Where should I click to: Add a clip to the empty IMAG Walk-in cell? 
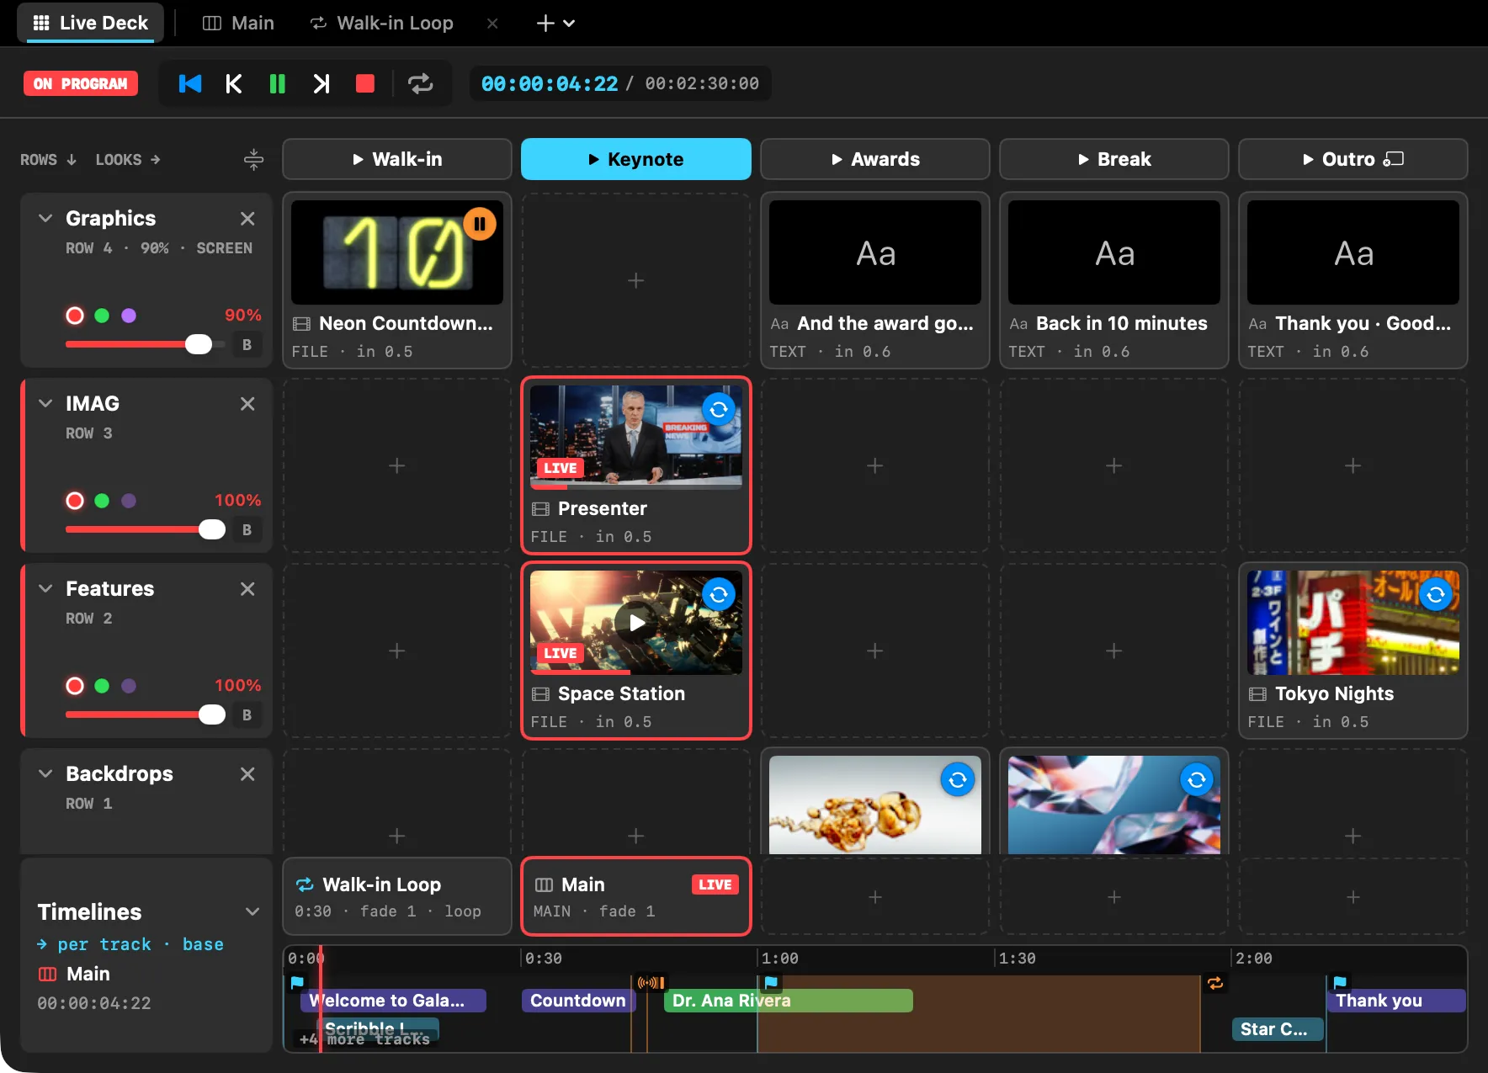(x=397, y=465)
